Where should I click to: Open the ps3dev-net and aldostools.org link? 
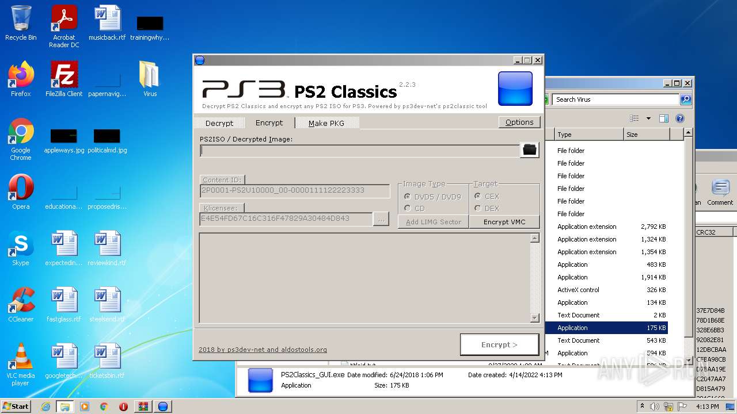pos(263,350)
